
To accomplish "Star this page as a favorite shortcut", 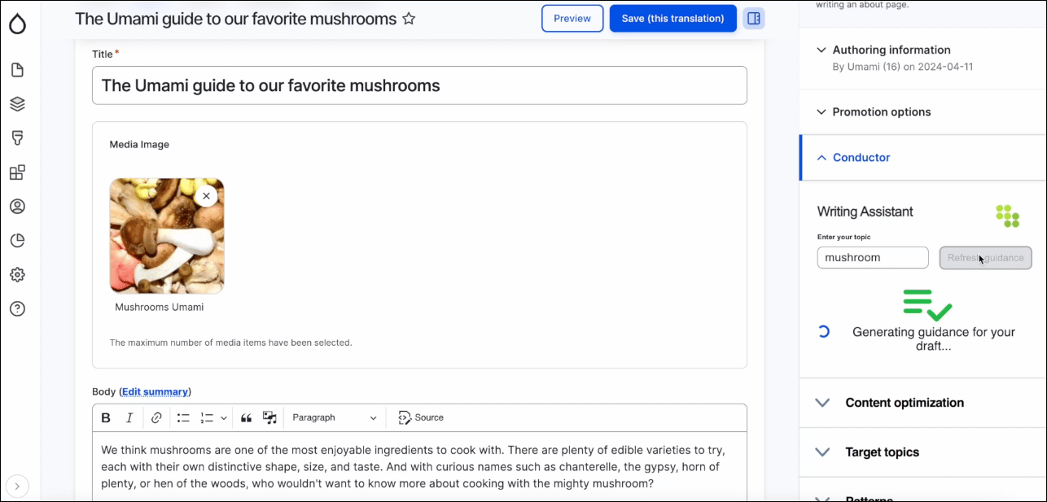I will pyautogui.click(x=409, y=18).
